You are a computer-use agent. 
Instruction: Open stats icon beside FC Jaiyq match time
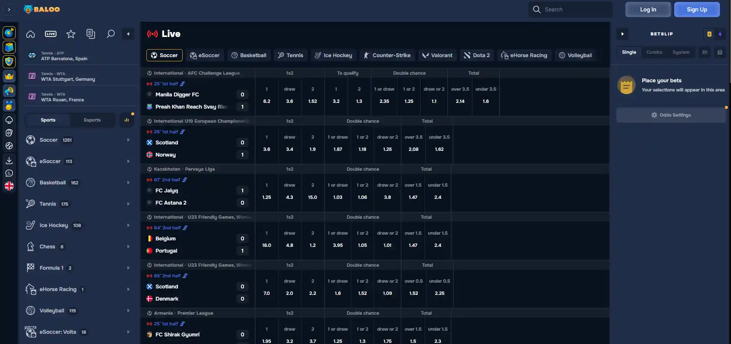tap(185, 180)
